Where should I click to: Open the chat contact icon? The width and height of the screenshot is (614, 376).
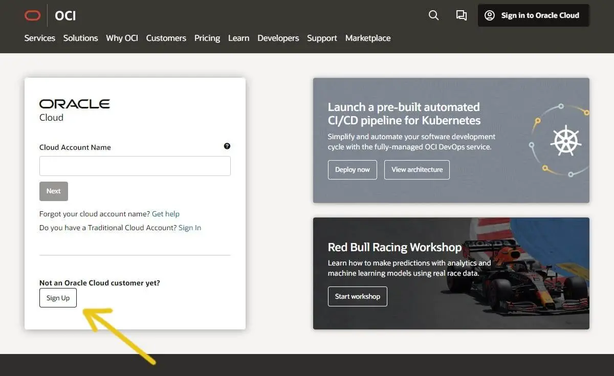[461, 15]
